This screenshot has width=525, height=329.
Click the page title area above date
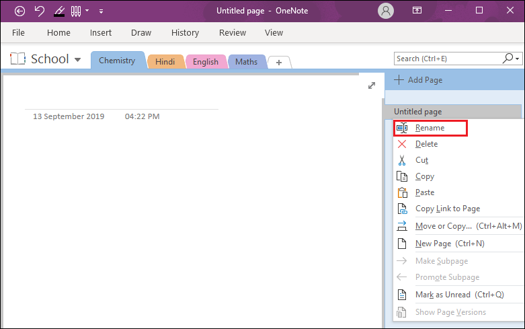click(x=121, y=100)
